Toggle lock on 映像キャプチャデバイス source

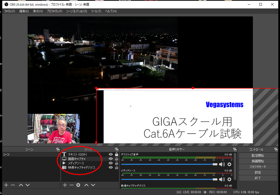coord(116,167)
